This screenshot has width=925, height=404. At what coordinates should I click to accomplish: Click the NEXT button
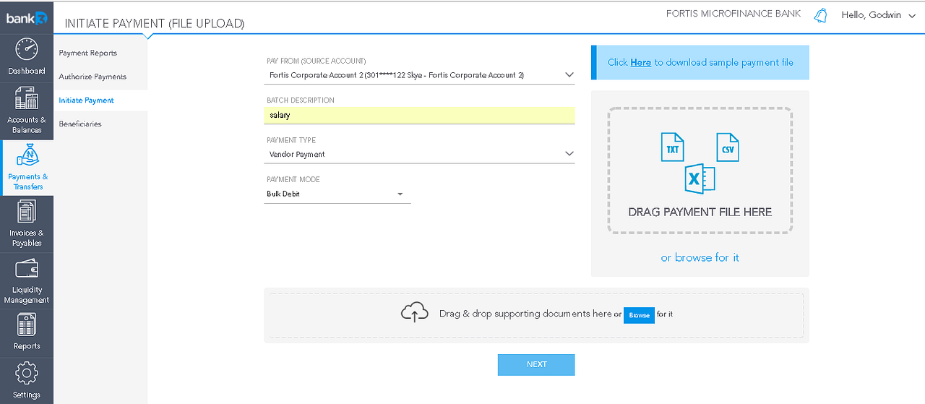point(536,364)
